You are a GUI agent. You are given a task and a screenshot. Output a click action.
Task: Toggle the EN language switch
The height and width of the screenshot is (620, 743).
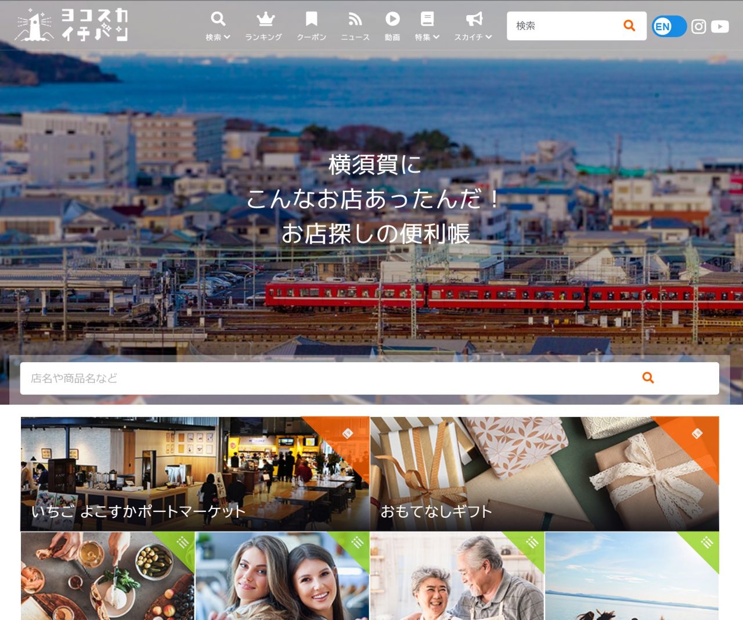pos(669,26)
